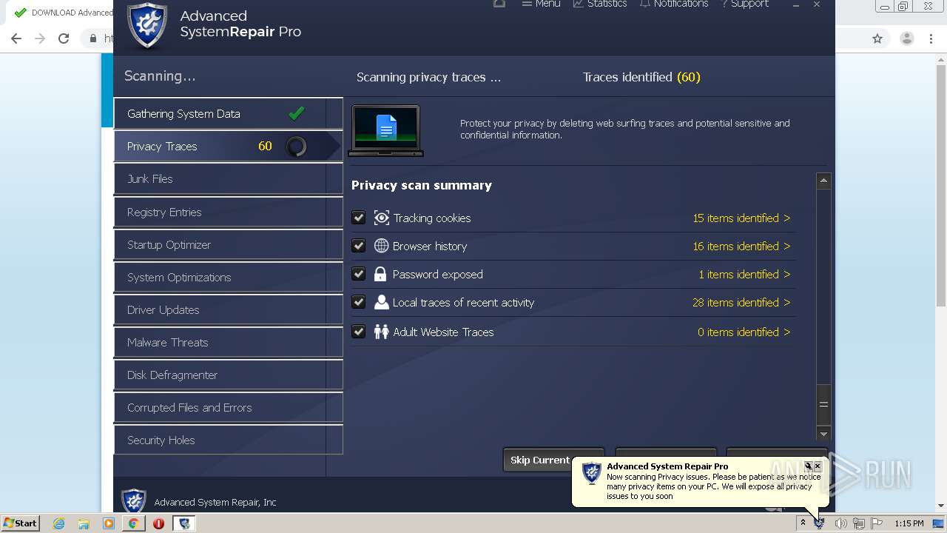The image size is (947, 533).
Task: Close the Advanced System Repair Pro balloon notification
Action: coord(818,466)
